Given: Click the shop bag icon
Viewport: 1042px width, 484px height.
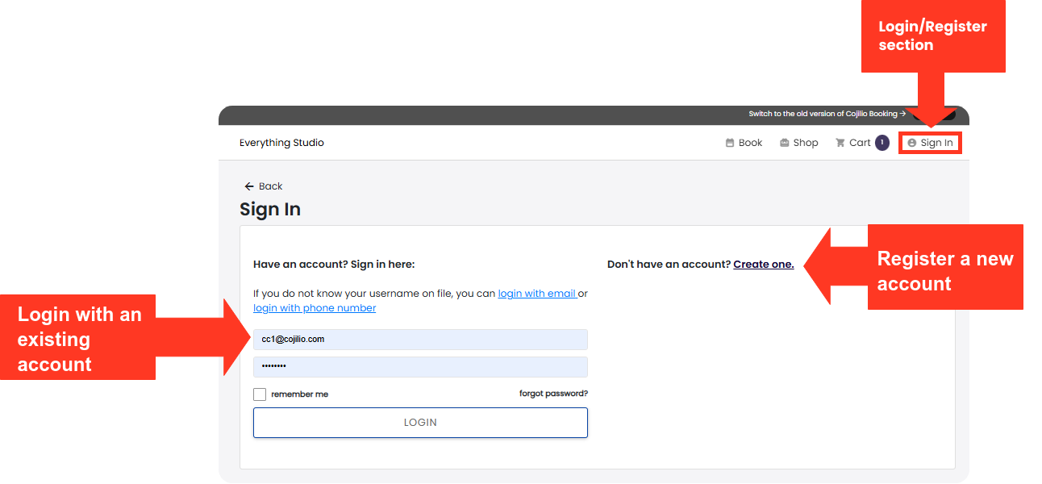Looking at the screenshot, I should (784, 143).
